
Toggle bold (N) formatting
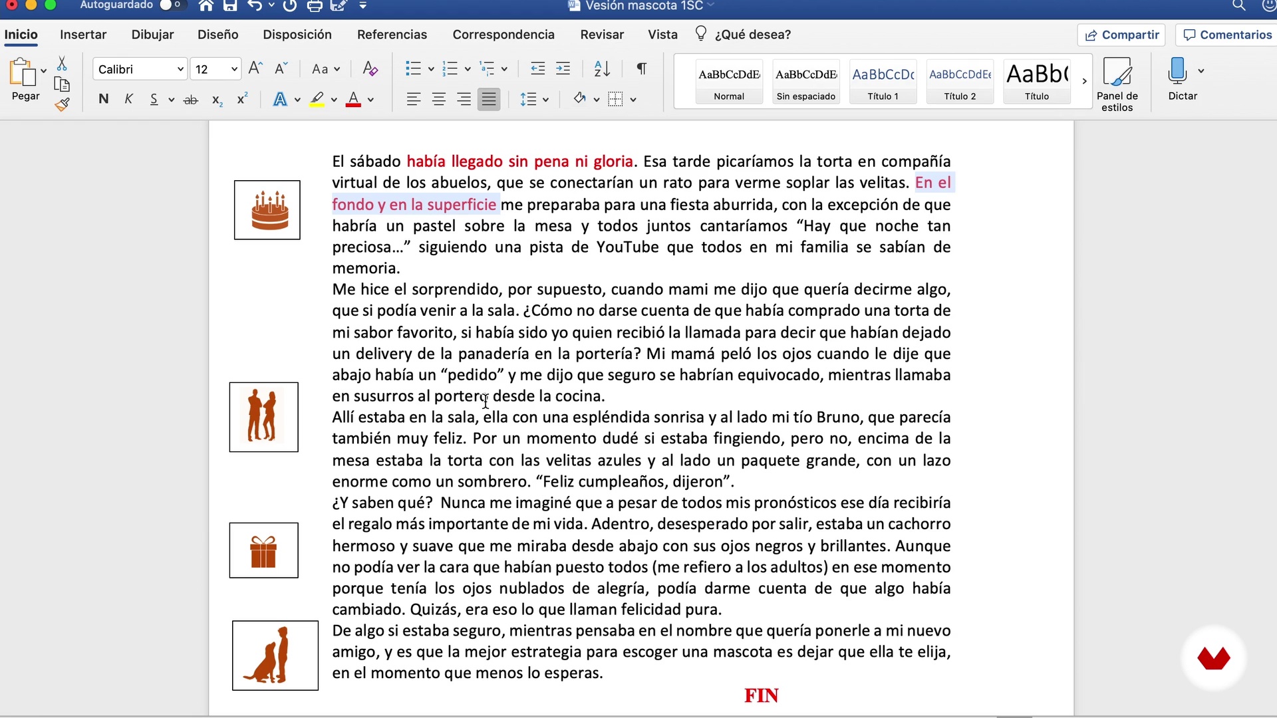click(x=103, y=100)
